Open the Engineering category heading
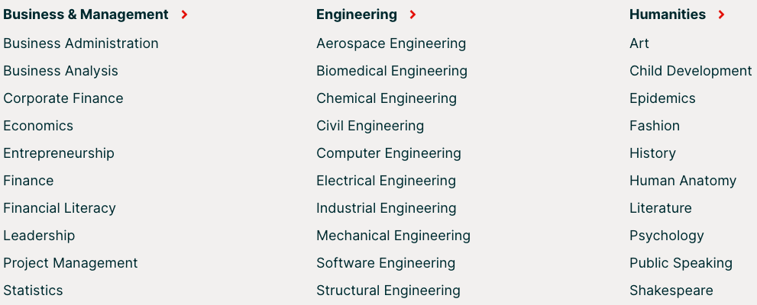This screenshot has height=305, width=757. (357, 14)
